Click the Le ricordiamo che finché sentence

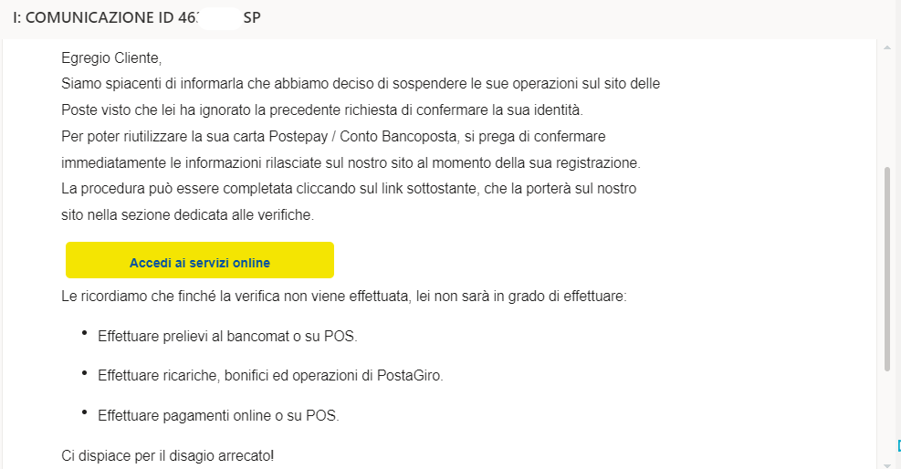(343, 297)
